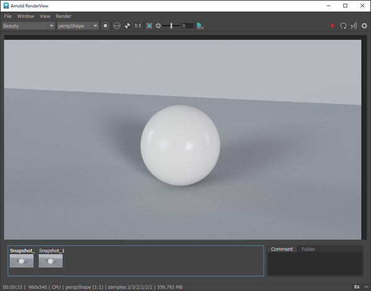The width and height of the screenshot is (371, 291).
Task: Open the View menu
Action: pyautogui.click(x=45, y=16)
